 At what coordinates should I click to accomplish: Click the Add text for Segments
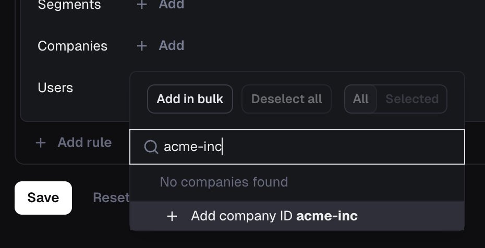tap(172, 4)
